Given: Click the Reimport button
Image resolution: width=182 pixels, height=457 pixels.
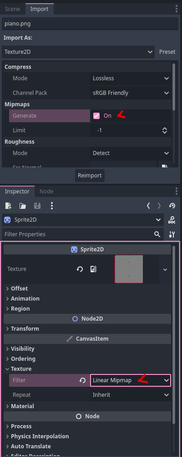Looking at the screenshot, I should point(90,176).
